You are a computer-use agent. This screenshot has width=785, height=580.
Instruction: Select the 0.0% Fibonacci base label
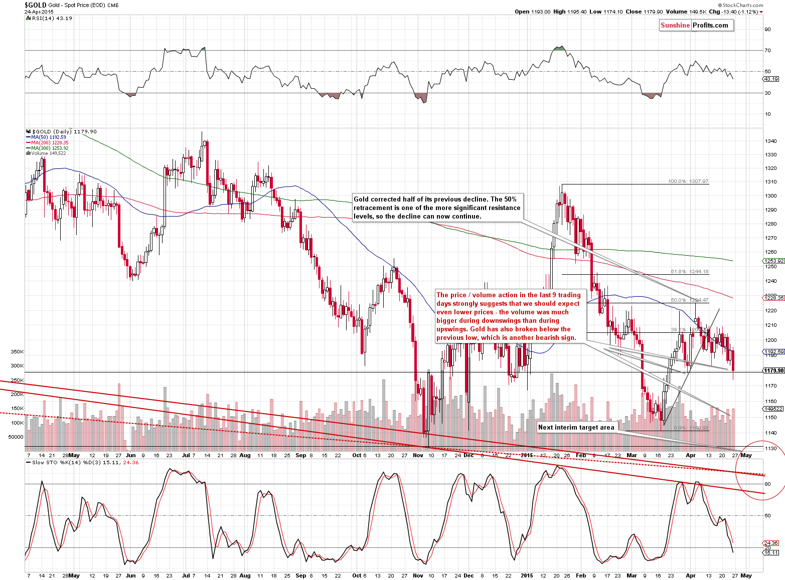click(x=691, y=428)
